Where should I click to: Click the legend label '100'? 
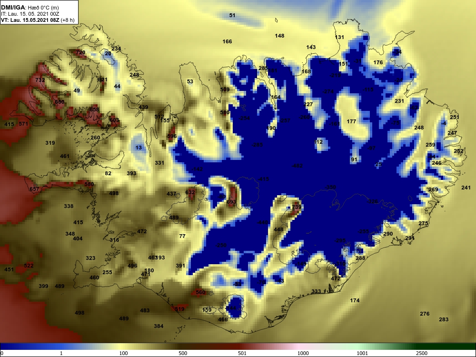[123, 353]
